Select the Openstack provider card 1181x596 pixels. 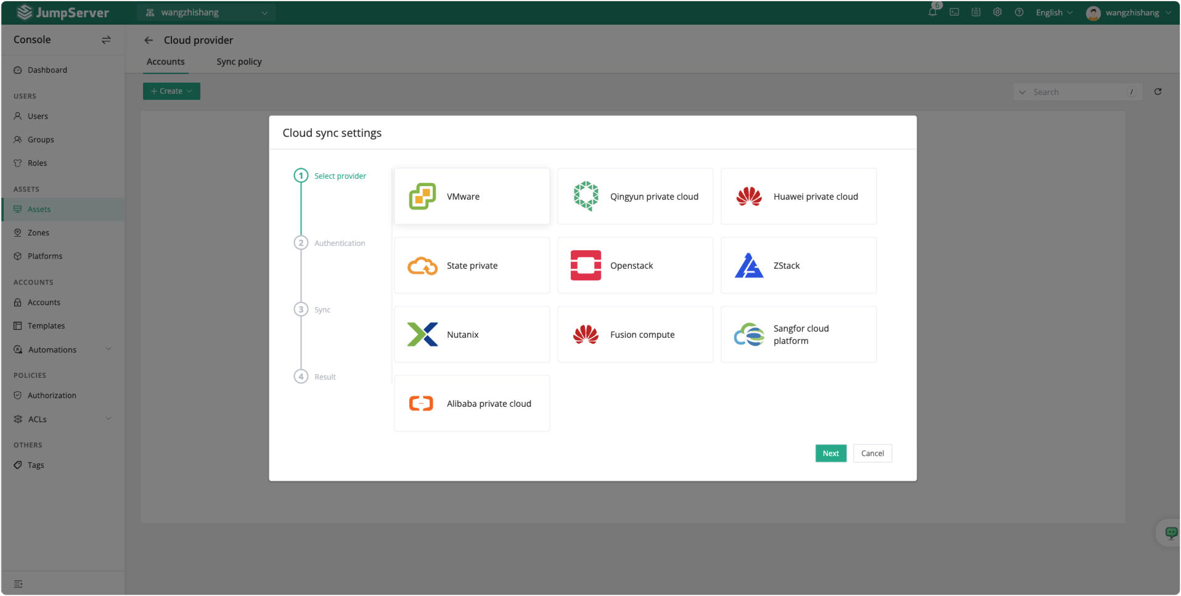pyautogui.click(x=635, y=266)
